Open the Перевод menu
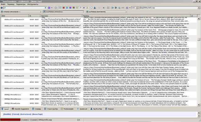Image resolution: width=201 pixels, height=122 pixels. (11, 4)
